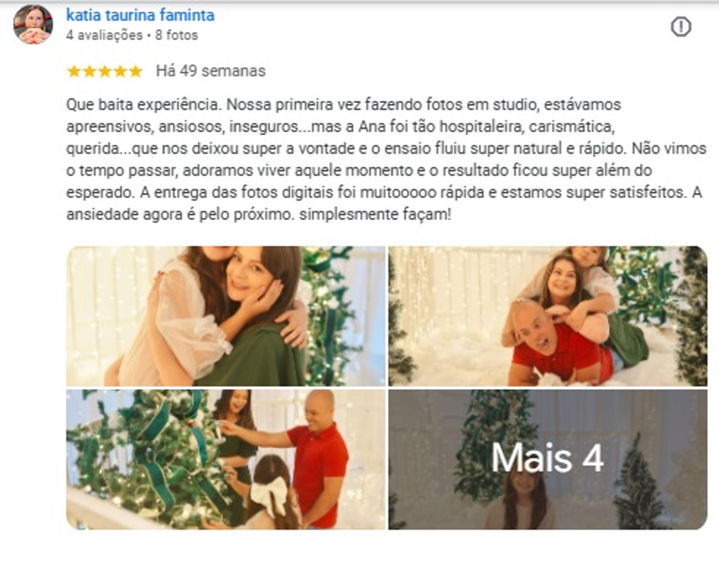Click the '8 fotos' reviewer stat
The image size is (719, 569).
point(176,35)
